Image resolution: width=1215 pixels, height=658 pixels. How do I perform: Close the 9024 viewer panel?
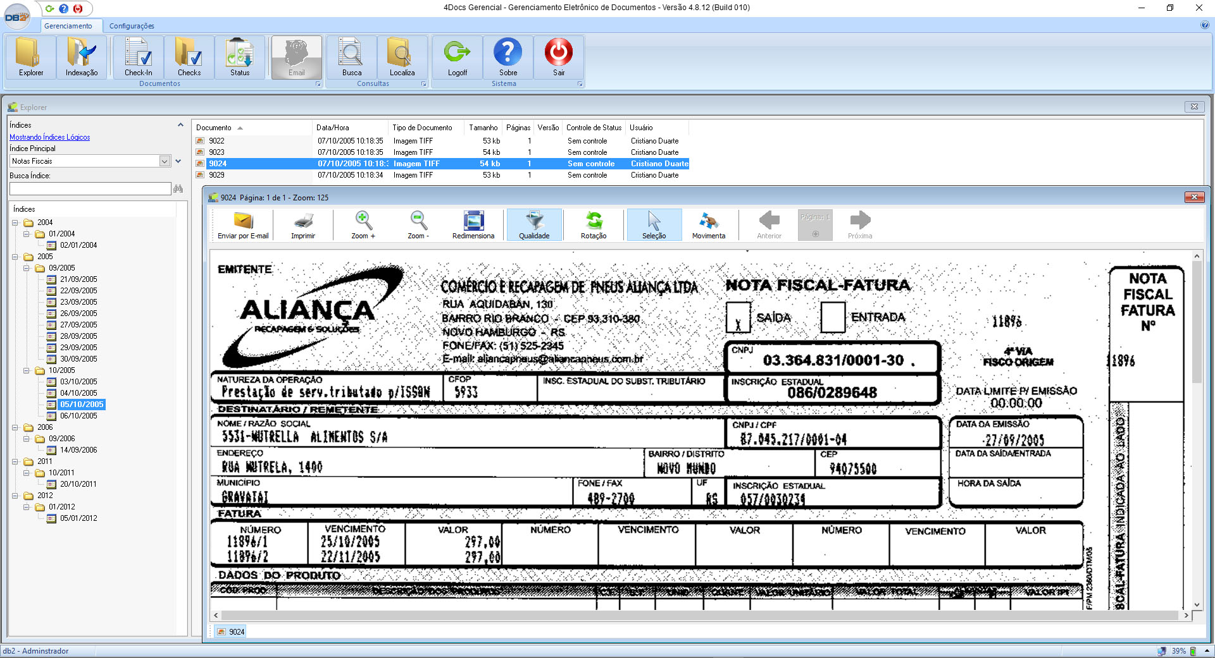(x=1194, y=197)
